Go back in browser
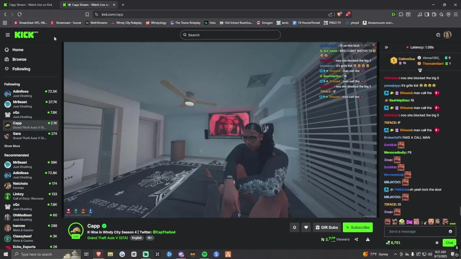 5,14
